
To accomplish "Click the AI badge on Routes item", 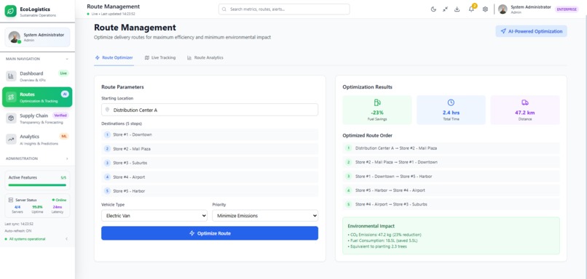I will 65,94.
